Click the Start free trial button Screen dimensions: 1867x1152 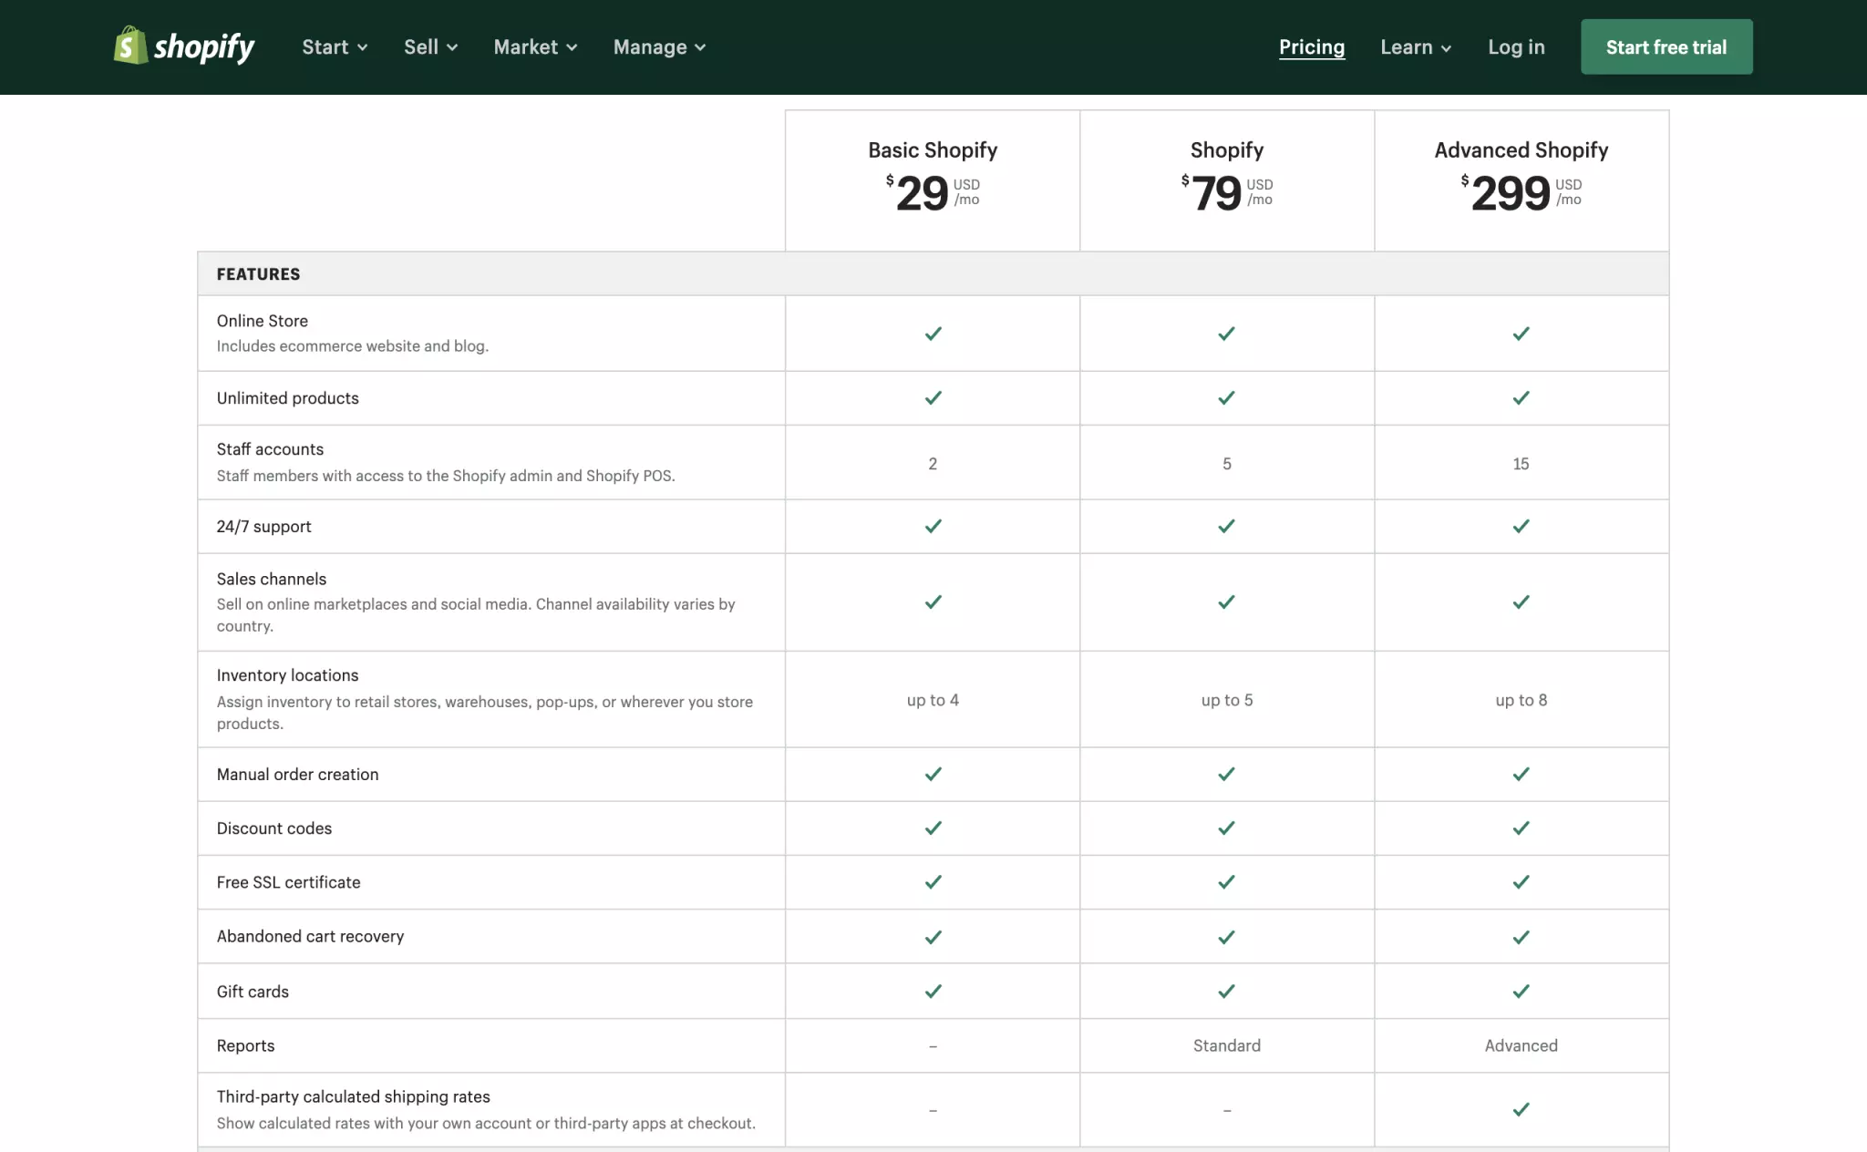(1666, 47)
